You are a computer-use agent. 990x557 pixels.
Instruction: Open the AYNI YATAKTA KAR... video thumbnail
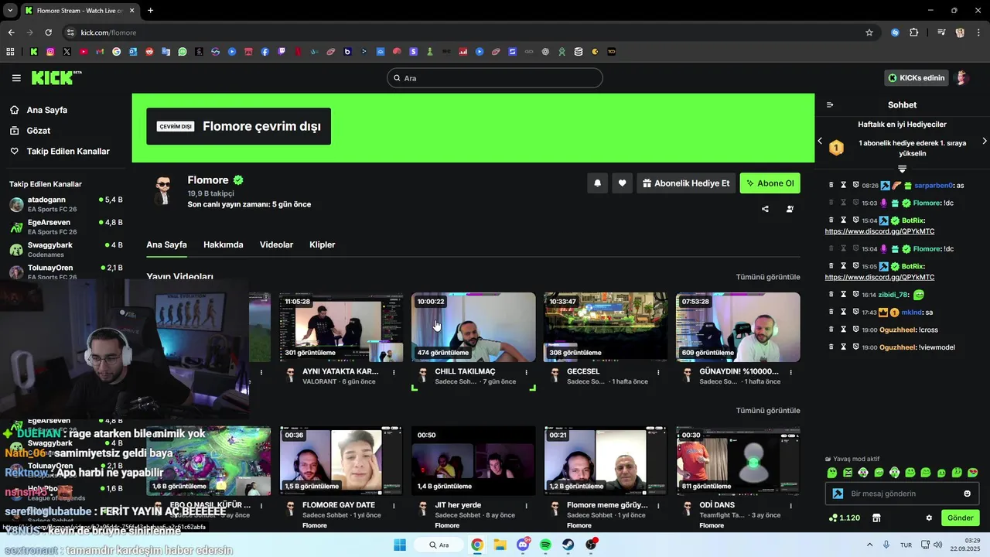point(341,326)
